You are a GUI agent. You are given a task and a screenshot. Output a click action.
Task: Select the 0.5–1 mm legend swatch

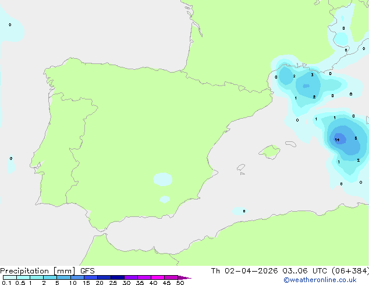click(23, 277)
